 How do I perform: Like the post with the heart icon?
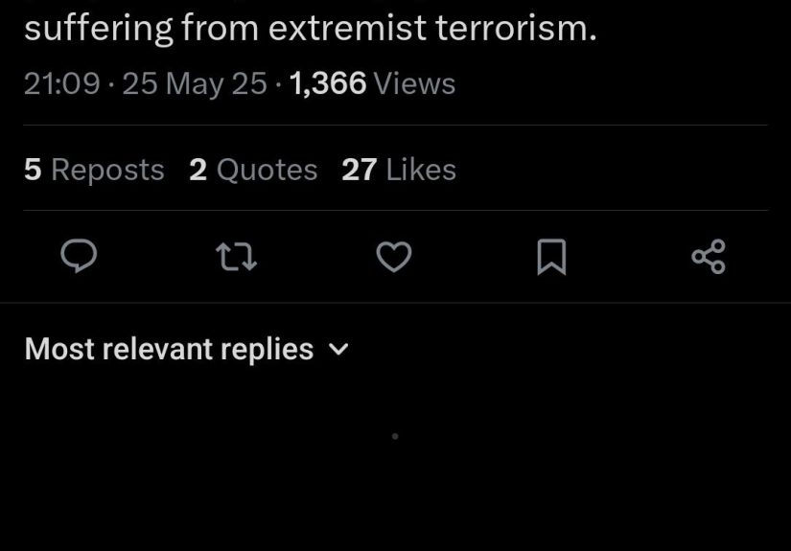pos(393,256)
